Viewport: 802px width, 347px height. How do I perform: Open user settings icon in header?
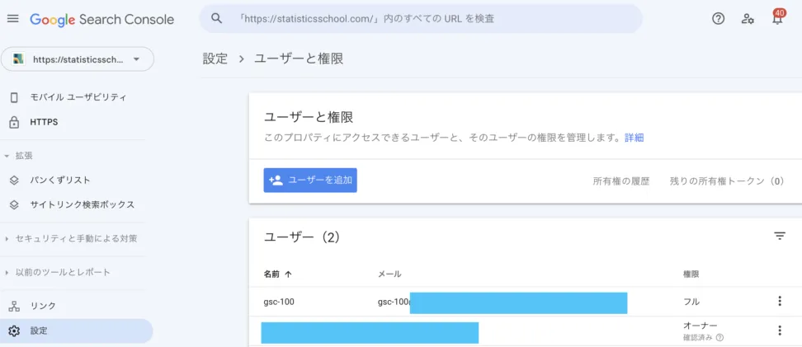748,19
